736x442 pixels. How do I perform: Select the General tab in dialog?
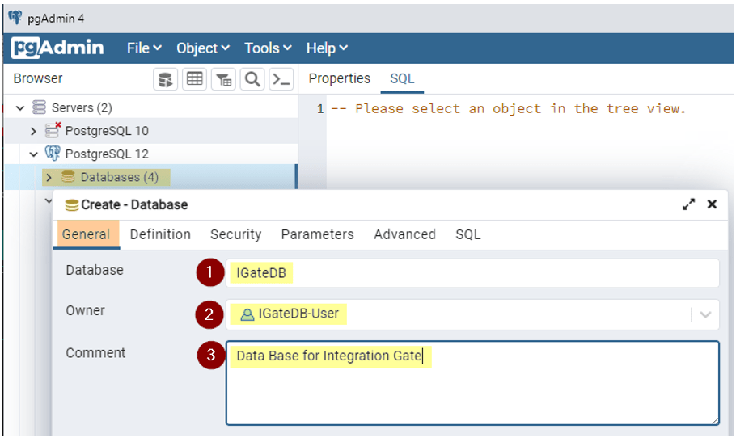[x=86, y=234]
